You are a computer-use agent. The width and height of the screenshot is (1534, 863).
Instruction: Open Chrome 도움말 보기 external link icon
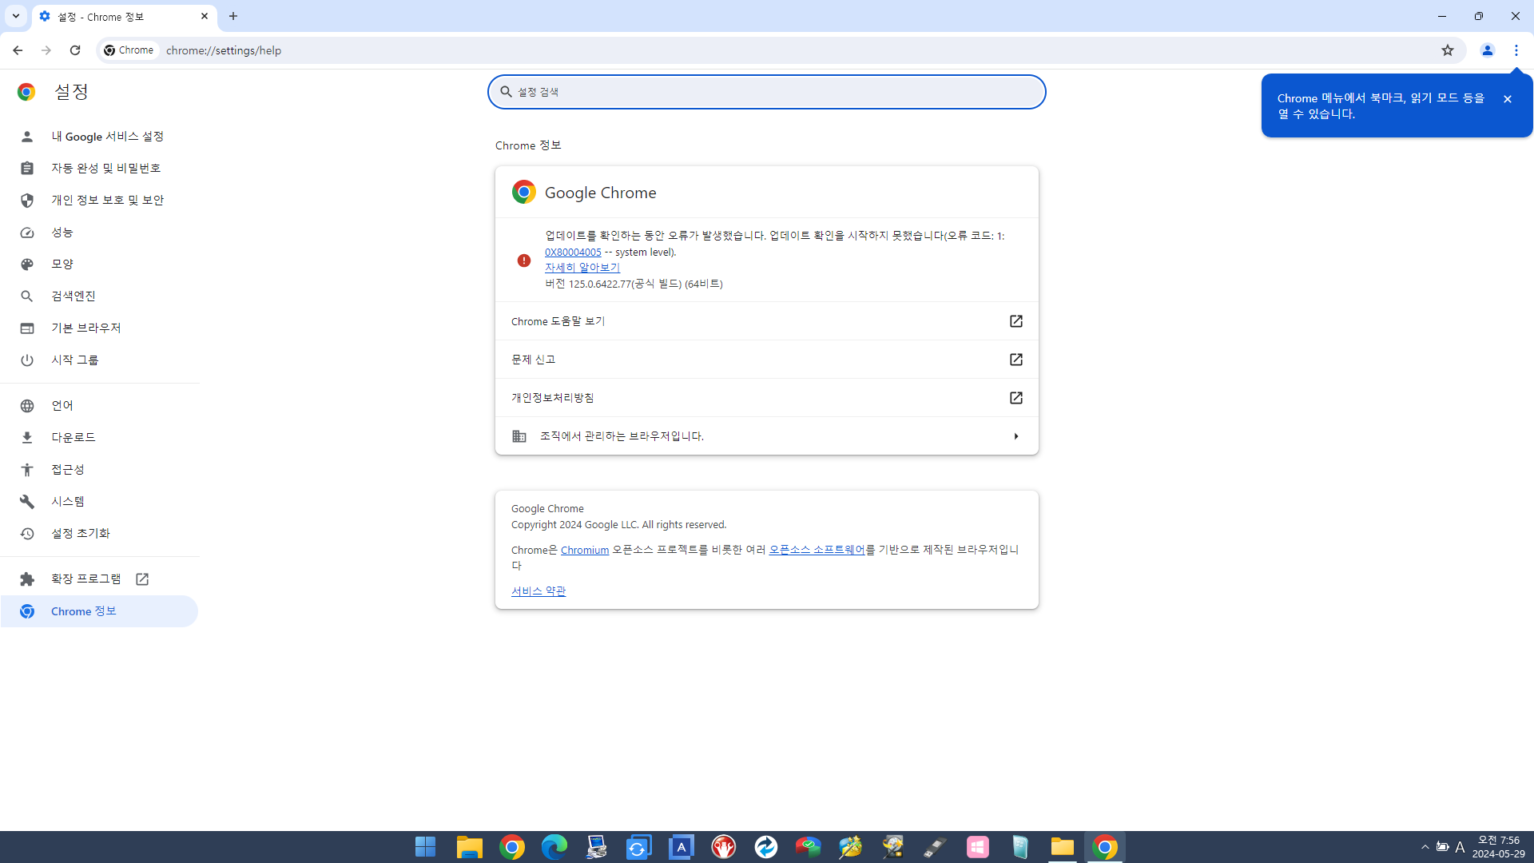1015,321
